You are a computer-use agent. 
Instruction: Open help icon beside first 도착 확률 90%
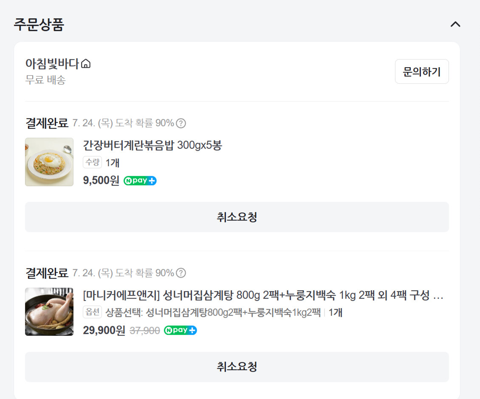pyautogui.click(x=181, y=123)
